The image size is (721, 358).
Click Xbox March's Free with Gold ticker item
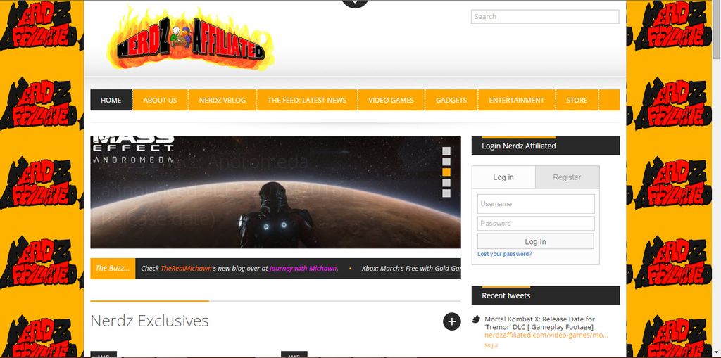411,269
